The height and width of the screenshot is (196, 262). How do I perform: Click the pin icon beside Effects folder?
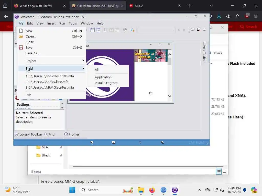pyautogui.click(x=61, y=155)
